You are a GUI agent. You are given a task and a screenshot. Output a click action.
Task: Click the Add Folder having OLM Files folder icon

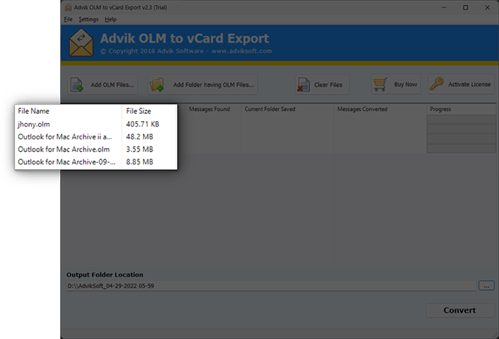[x=156, y=85]
